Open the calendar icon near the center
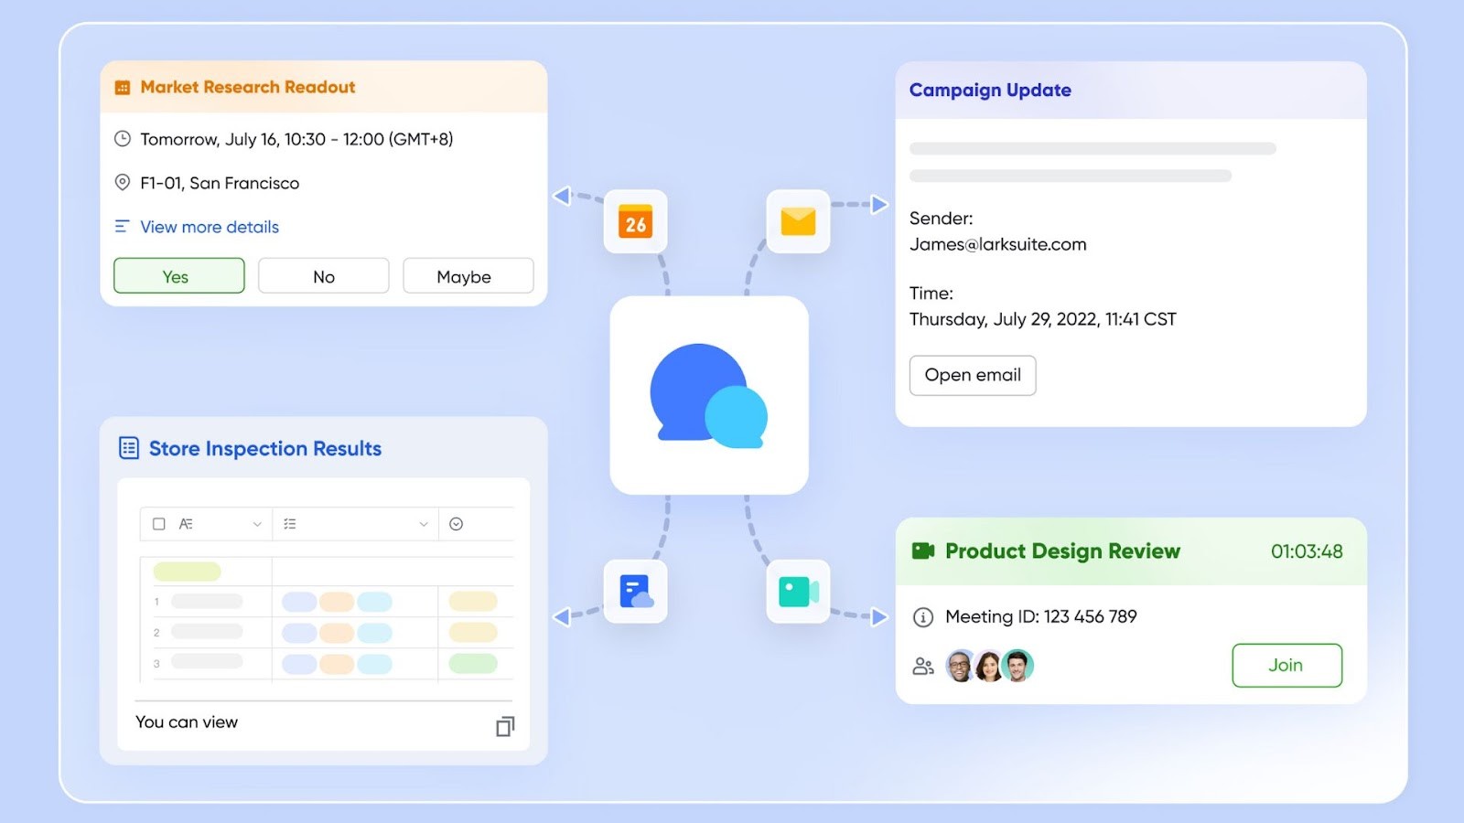This screenshot has width=1464, height=823. click(x=635, y=221)
